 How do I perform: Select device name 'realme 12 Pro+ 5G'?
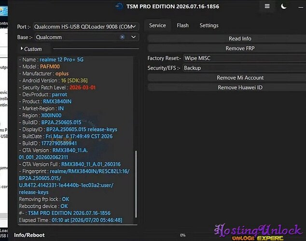click(x=61, y=59)
